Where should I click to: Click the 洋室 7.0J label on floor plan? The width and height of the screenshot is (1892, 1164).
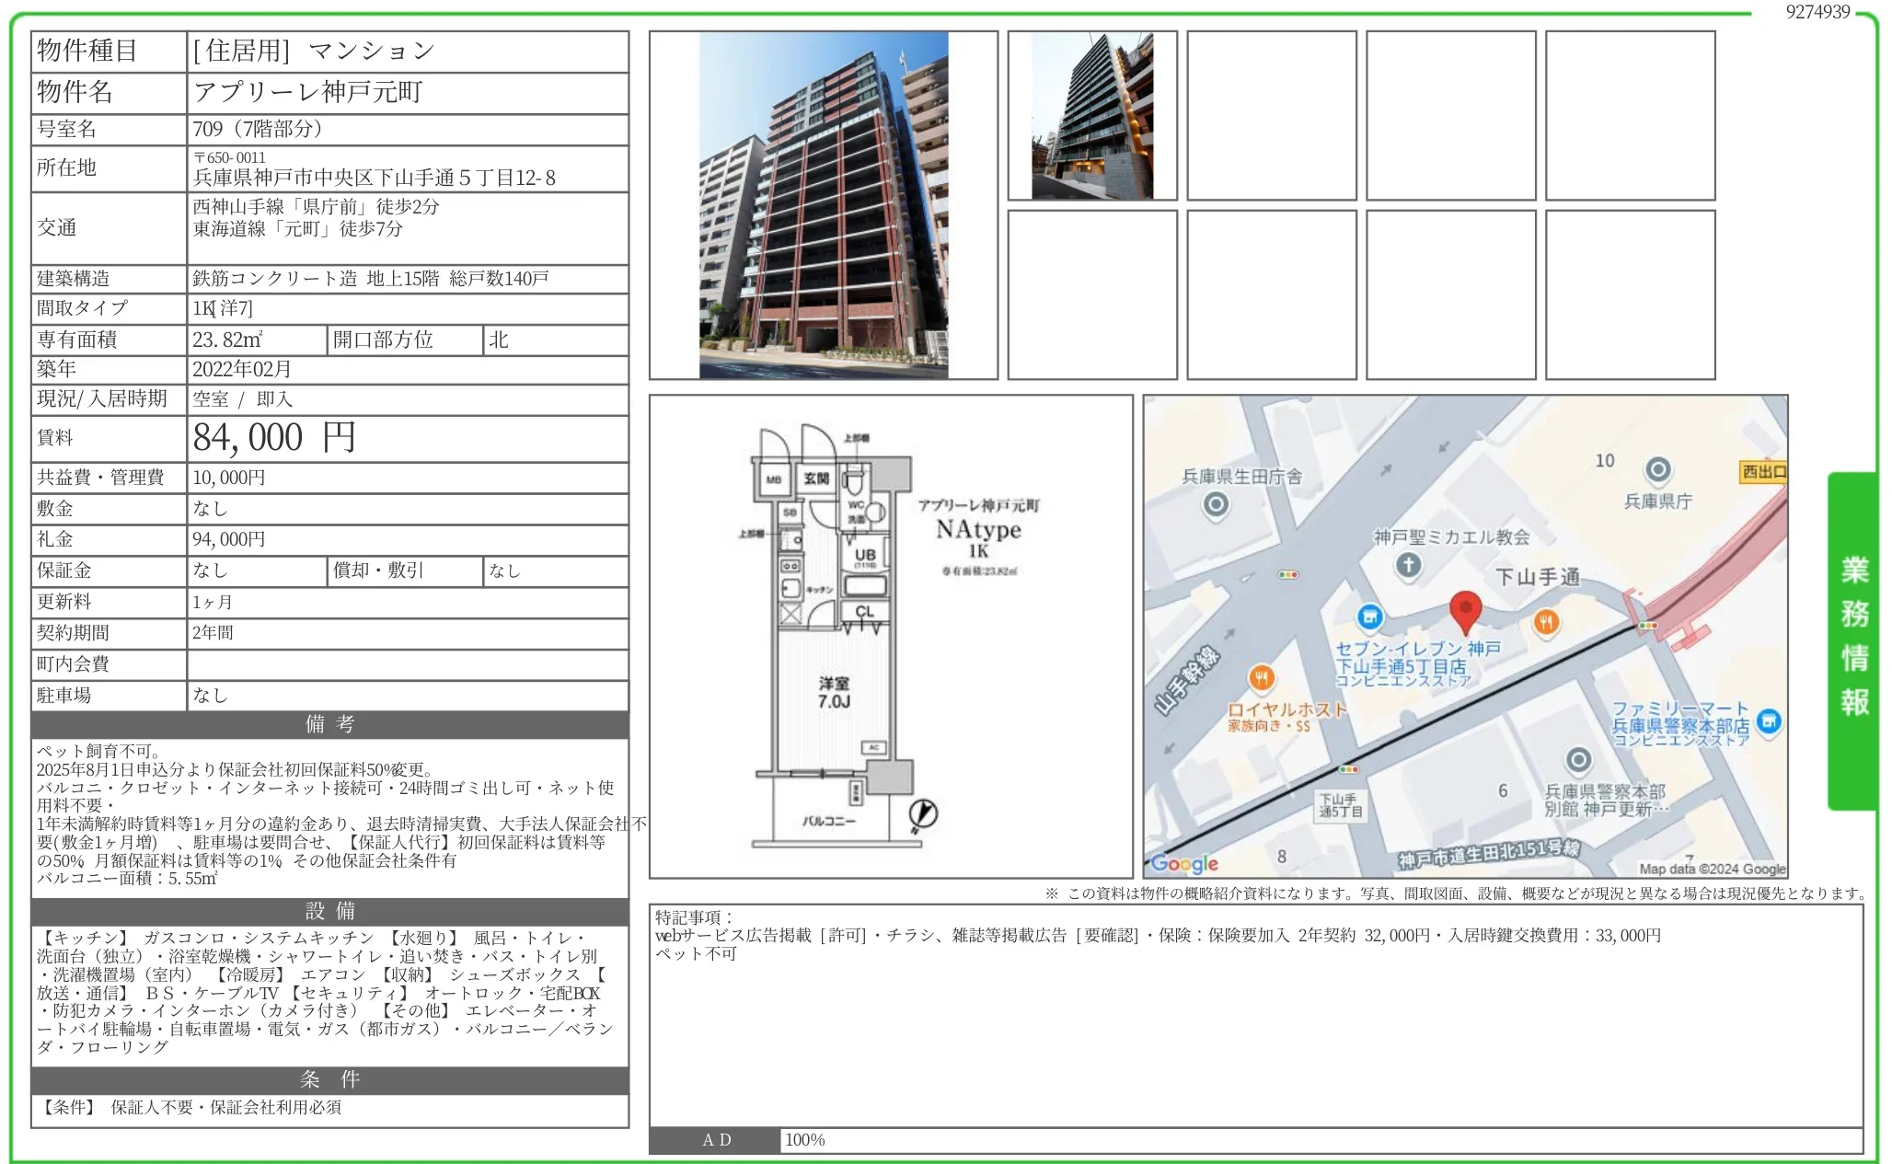point(834,692)
